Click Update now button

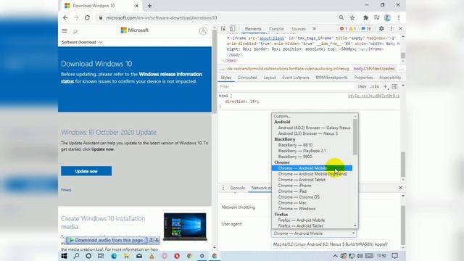pos(86,171)
